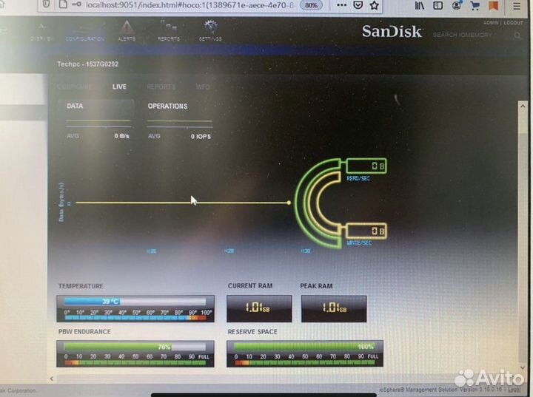
Task: Click the Legal link in footer
Action: tap(514, 390)
